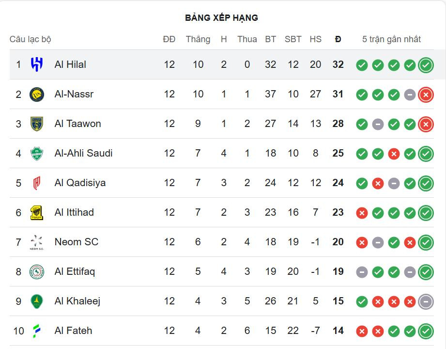Click the Neom SC club logo
This screenshot has height=349, width=446.
[x=37, y=242]
